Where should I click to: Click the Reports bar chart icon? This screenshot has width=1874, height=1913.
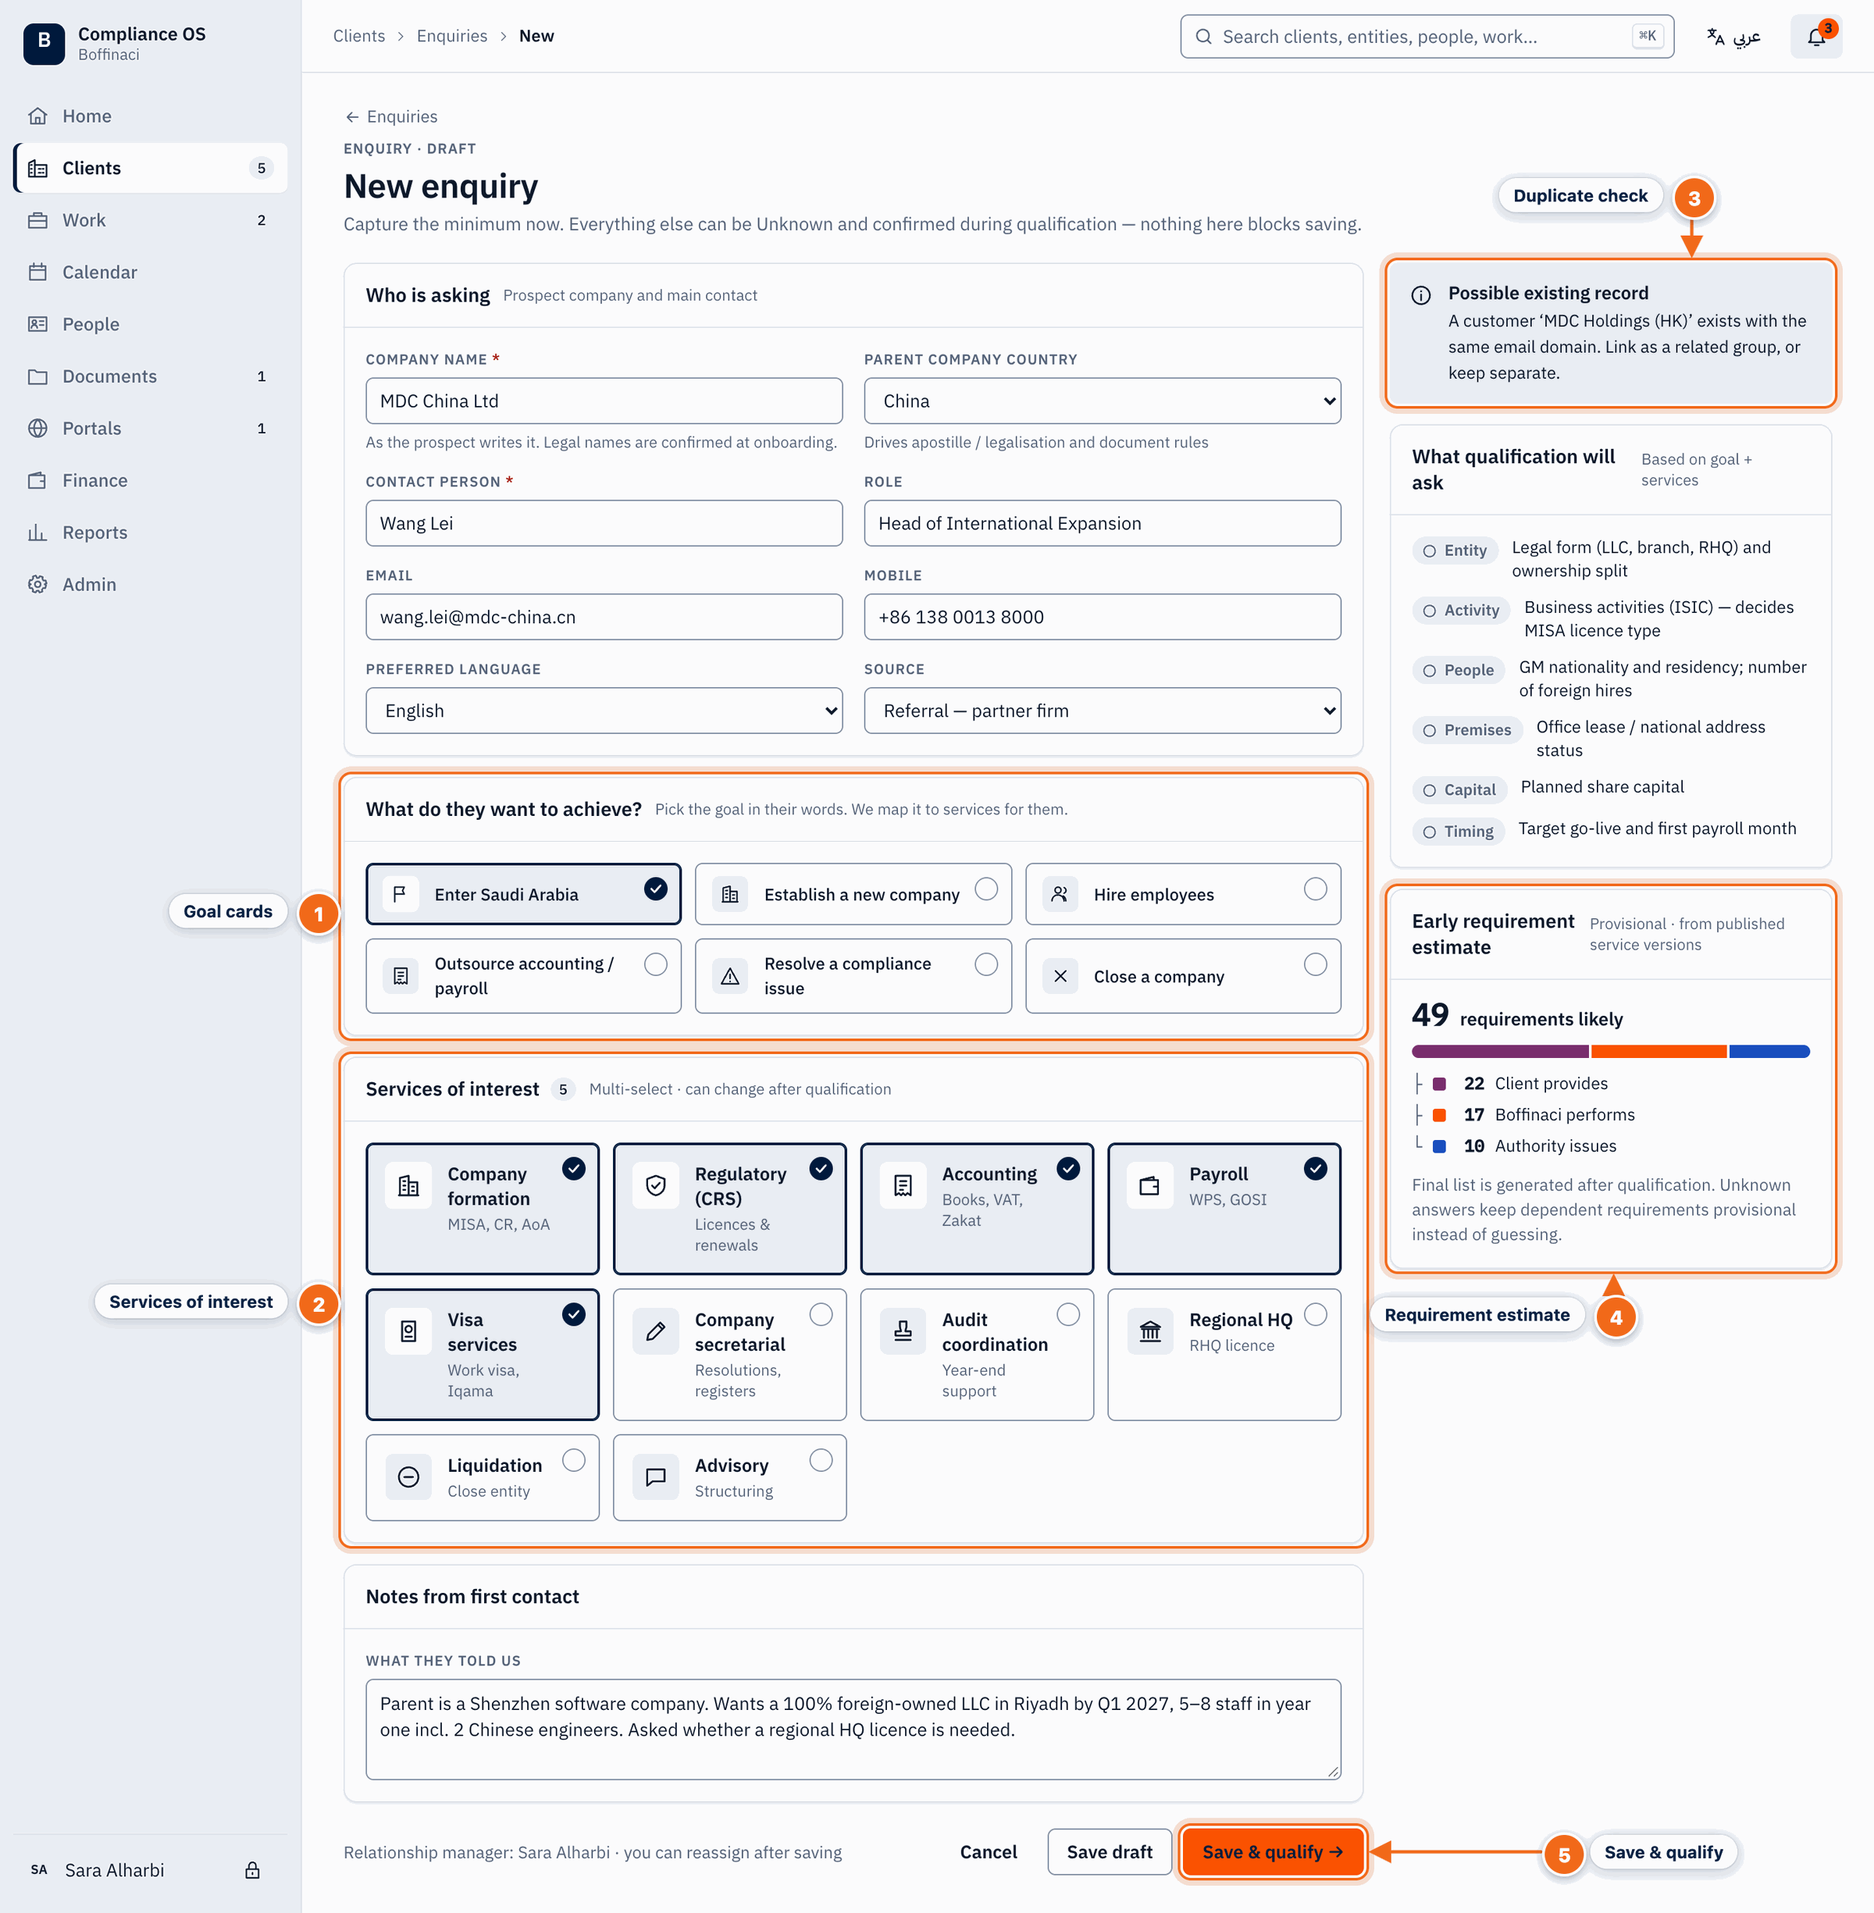[x=37, y=533]
